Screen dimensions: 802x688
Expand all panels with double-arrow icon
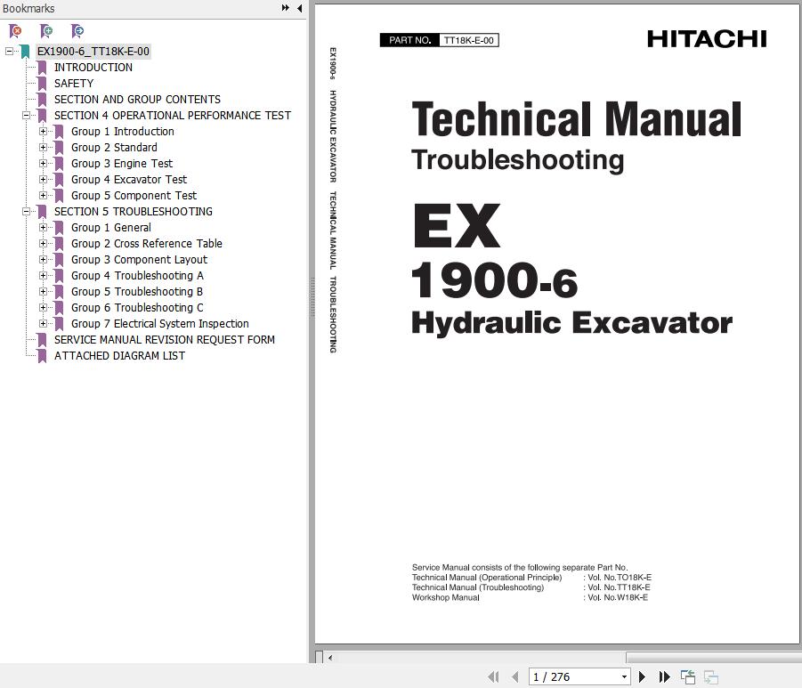tap(286, 8)
